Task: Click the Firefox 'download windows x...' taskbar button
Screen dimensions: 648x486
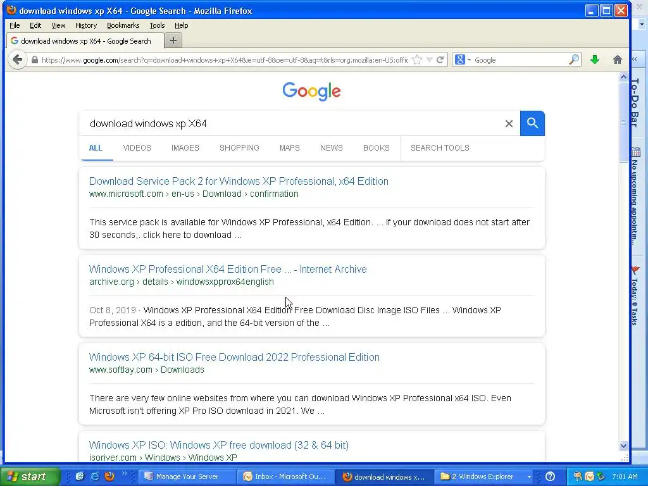Action: (384, 477)
